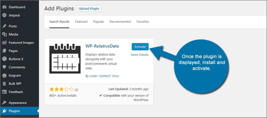Screen dimensions: 267x118
Task: Click the Plugins plug icon
Action: tap(4, 111)
